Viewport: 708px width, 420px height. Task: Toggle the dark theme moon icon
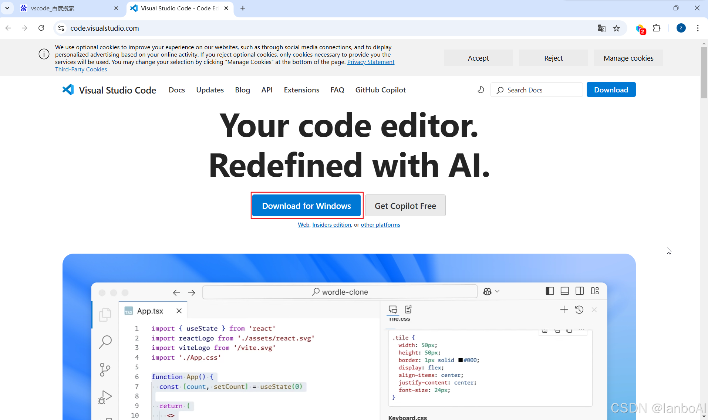point(481,90)
